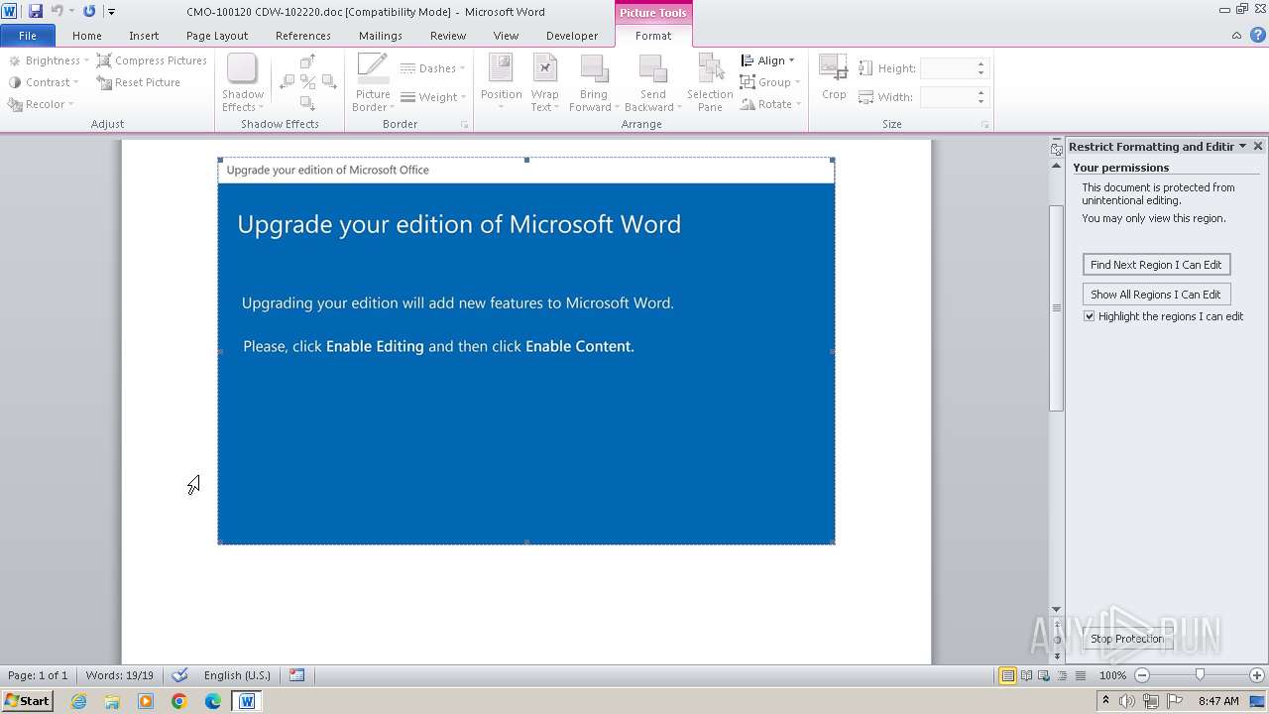Click Compress Pictures
Screen dimensions: 1269x714
click(x=152, y=60)
